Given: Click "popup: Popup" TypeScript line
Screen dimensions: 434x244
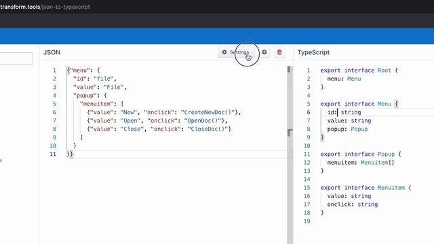Looking at the screenshot, I should click(x=347, y=129).
